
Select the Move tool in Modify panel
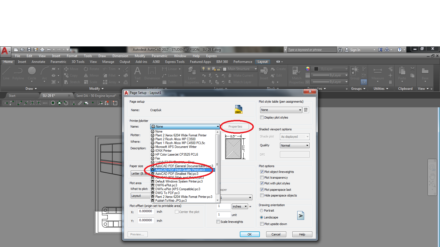(x=71, y=69)
